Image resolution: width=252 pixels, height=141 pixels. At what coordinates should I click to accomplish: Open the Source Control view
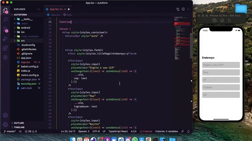coord(5,29)
